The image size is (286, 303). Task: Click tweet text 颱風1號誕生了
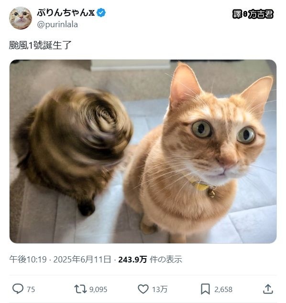40,45
